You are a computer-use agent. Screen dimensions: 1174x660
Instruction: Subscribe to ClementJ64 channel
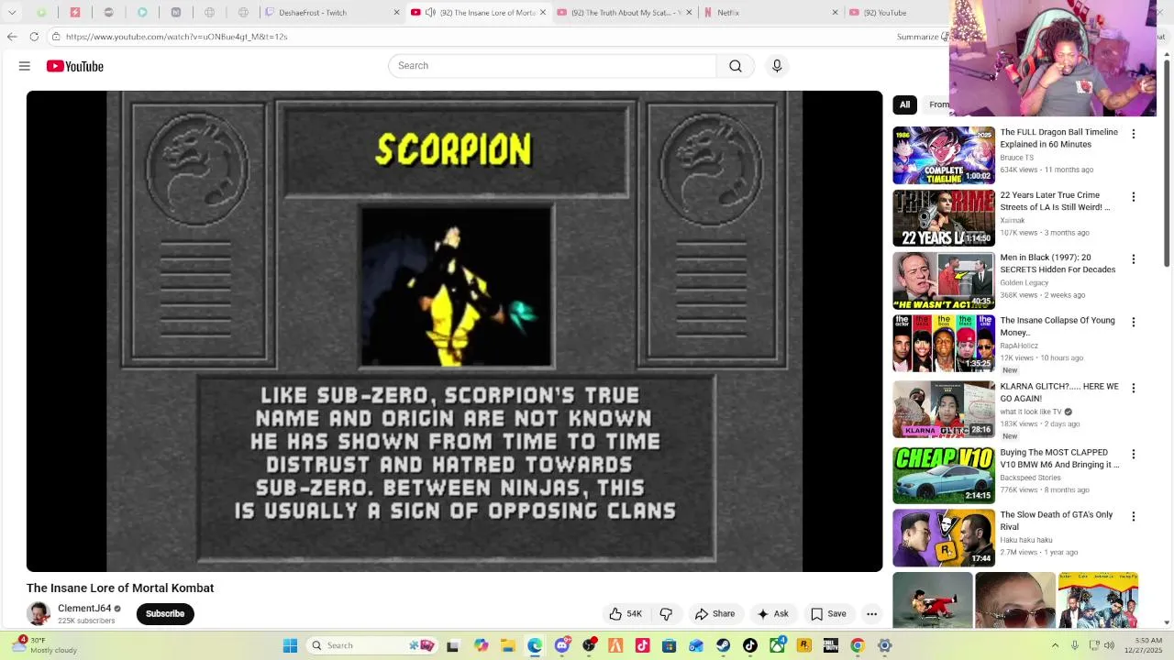(165, 614)
